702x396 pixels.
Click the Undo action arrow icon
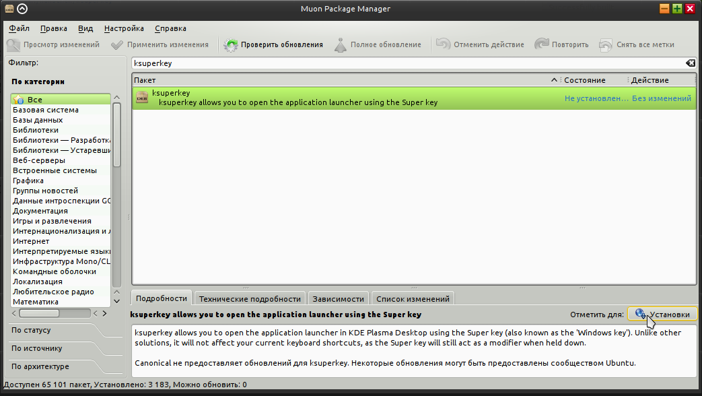444,44
